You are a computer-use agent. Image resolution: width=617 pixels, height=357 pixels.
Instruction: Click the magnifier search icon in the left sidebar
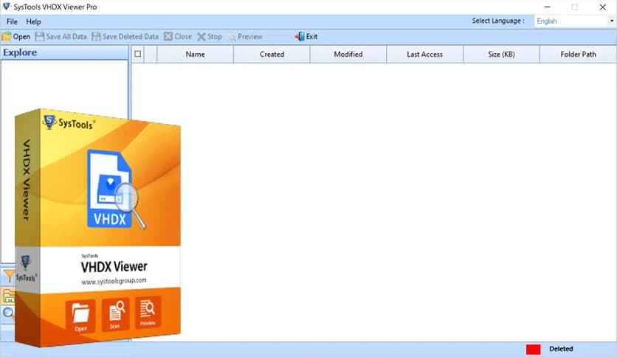(x=8, y=313)
